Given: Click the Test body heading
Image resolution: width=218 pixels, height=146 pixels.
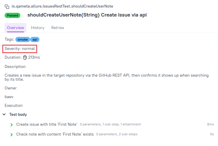Looking at the screenshot, I should [18, 114].
